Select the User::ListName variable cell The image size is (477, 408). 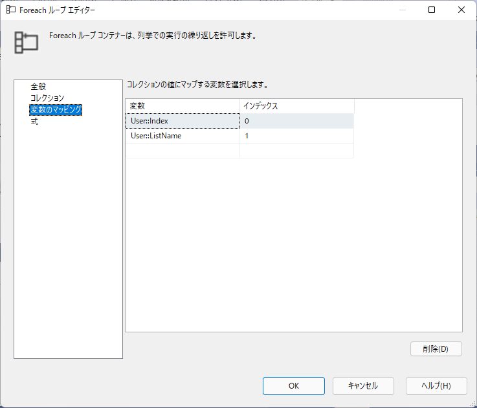pos(183,136)
